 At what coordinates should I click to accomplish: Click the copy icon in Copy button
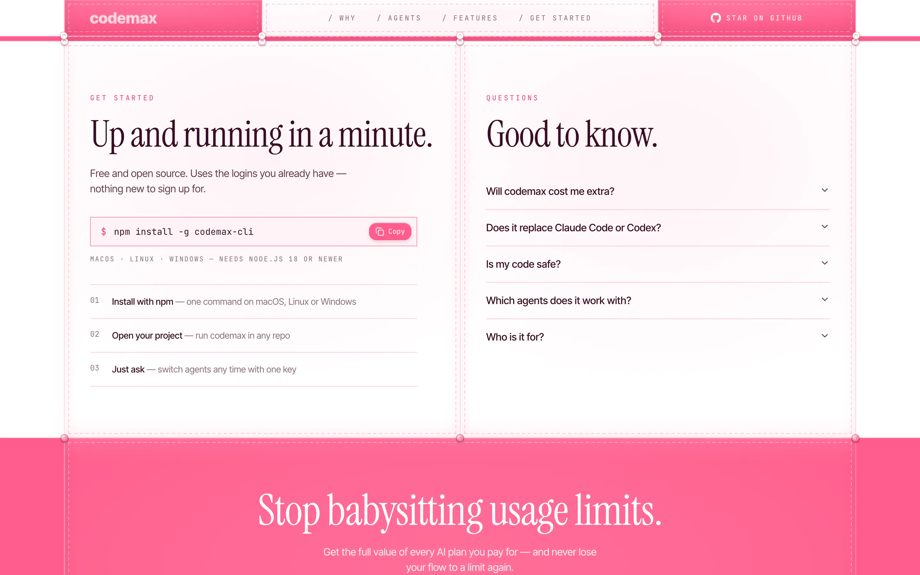(x=379, y=232)
